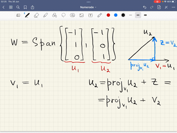177x133 pixels.
Task: Open the Elements sticker tool
Action: (72, 15)
